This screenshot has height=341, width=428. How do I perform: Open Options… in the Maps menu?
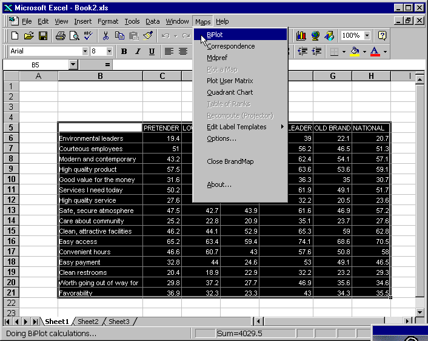pyautogui.click(x=240, y=138)
